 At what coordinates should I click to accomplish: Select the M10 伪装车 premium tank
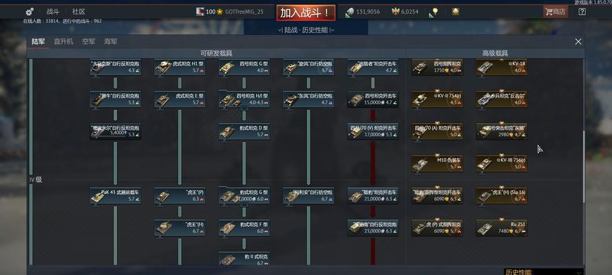pos(437,164)
